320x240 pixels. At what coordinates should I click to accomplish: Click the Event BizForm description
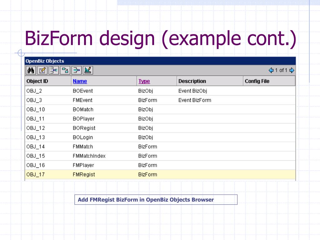195,100
